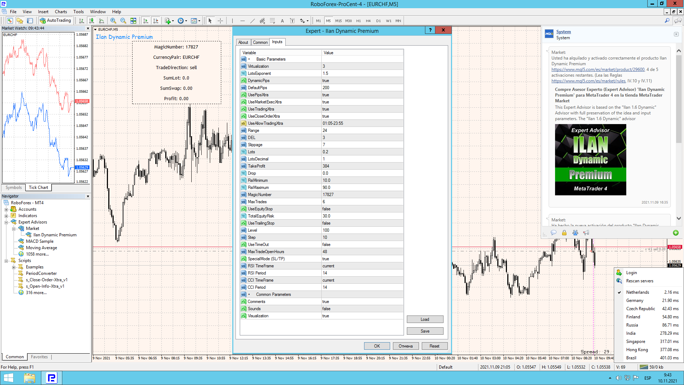The width and height of the screenshot is (684, 385).
Task: Select the draw trendline tool
Action: pos(253,21)
